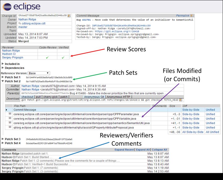
Task: Open CPPVariable.java file path
Action: [x=75, y=118]
